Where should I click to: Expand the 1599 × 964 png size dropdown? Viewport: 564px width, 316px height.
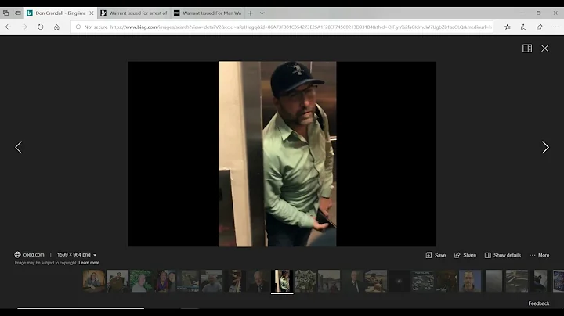point(77,254)
